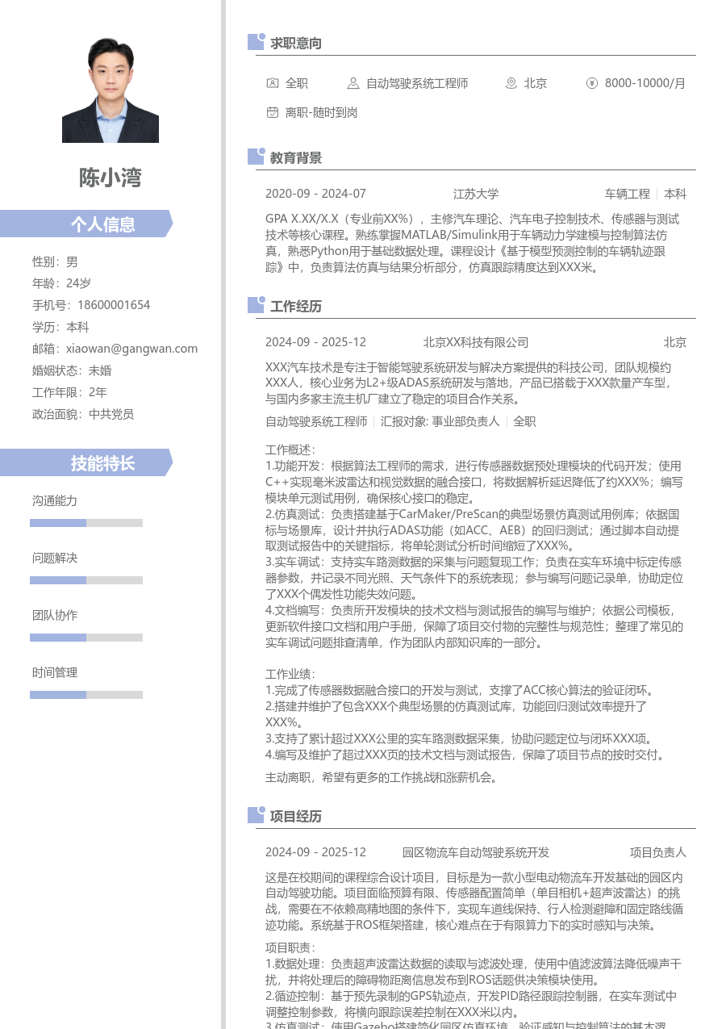Click the 沟通能力 skill progress bar
726x1029 pixels.
[86, 521]
